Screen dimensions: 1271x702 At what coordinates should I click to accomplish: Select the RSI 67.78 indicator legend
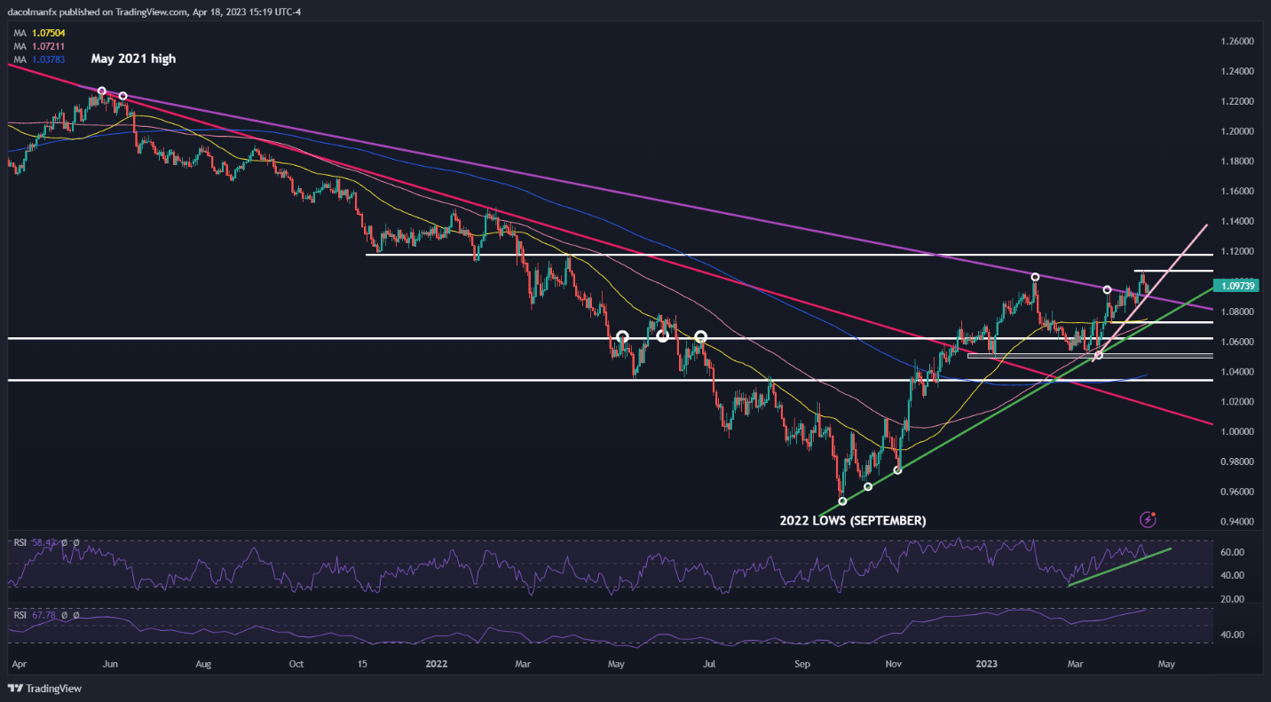coord(47,614)
